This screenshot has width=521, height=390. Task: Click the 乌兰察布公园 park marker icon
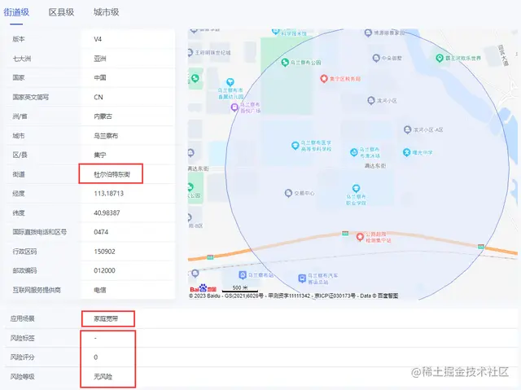(285, 62)
